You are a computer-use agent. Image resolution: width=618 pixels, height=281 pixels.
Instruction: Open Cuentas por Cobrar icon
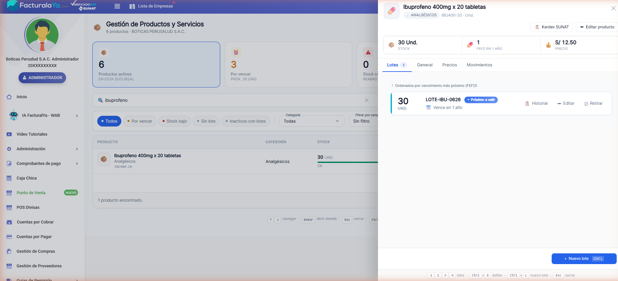pos(9,222)
